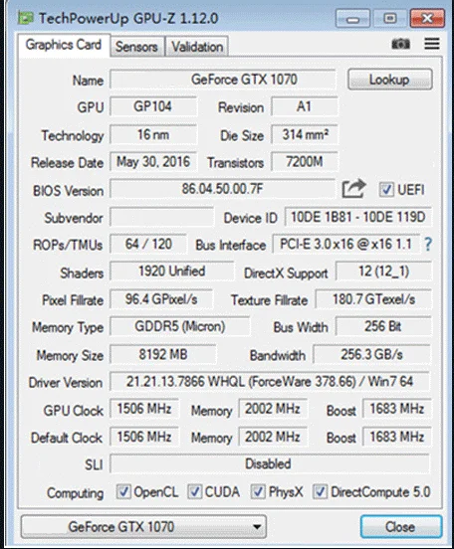
Task: Click the Bandwidth value 256.3 GB/s
Action: 371,354
